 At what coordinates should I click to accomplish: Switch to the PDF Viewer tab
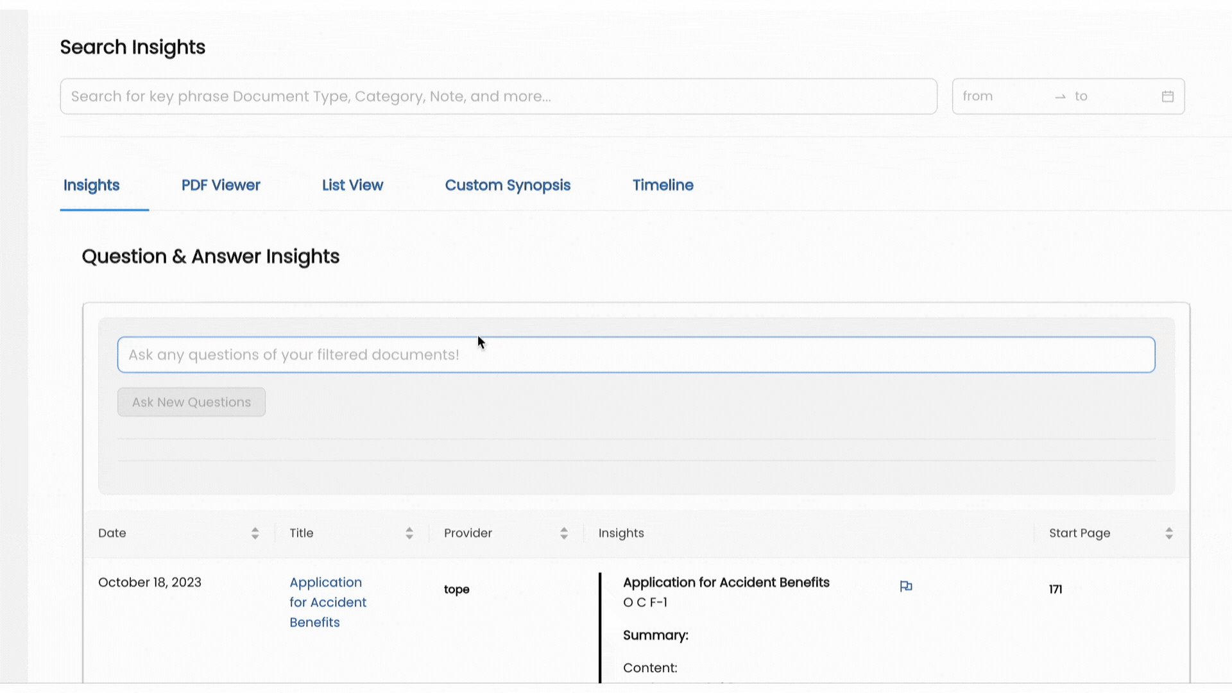click(x=220, y=185)
